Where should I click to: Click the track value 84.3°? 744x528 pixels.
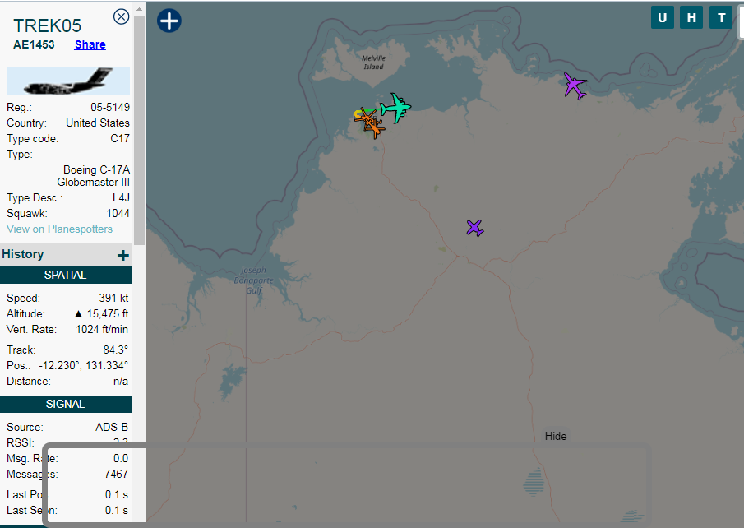click(x=116, y=350)
